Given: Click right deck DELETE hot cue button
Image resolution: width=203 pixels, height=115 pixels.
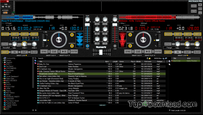Looking at the screenshot, I should tap(168, 34).
